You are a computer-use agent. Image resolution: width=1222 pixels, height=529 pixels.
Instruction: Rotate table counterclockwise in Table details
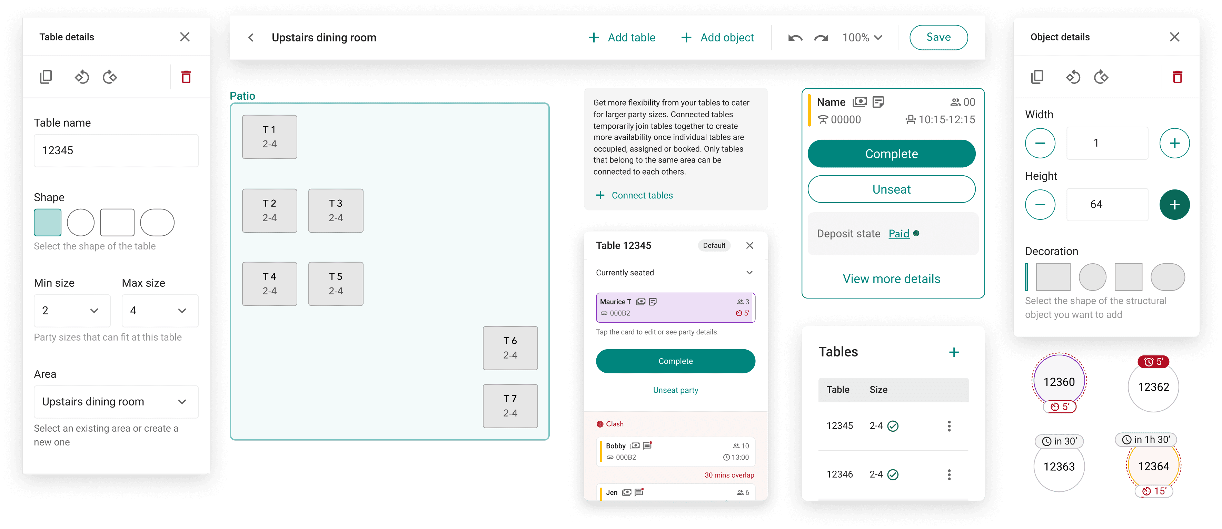(x=82, y=77)
